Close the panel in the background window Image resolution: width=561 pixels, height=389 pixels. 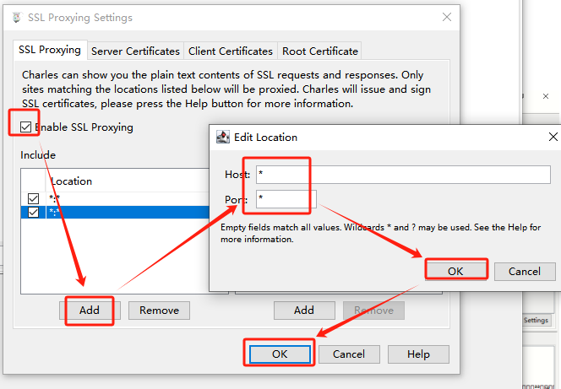pyautogui.click(x=545, y=96)
